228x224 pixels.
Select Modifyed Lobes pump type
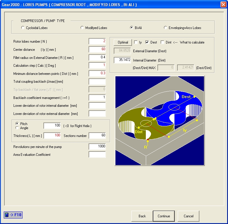coord(94,28)
